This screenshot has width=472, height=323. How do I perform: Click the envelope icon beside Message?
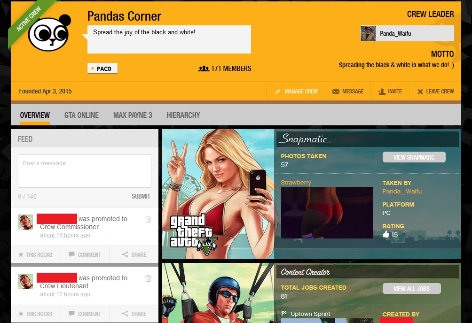pos(336,92)
